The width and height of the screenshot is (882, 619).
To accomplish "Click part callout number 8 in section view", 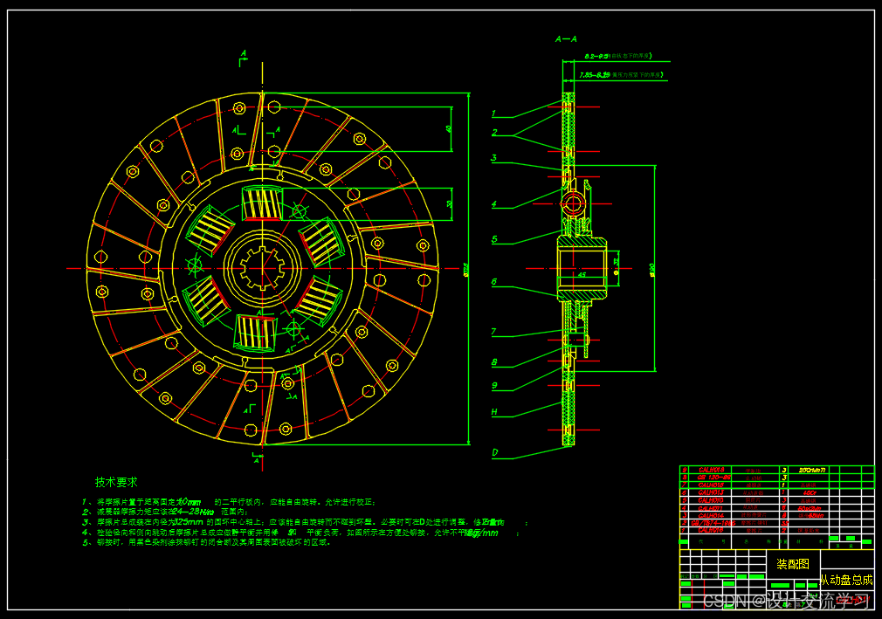I will (494, 362).
